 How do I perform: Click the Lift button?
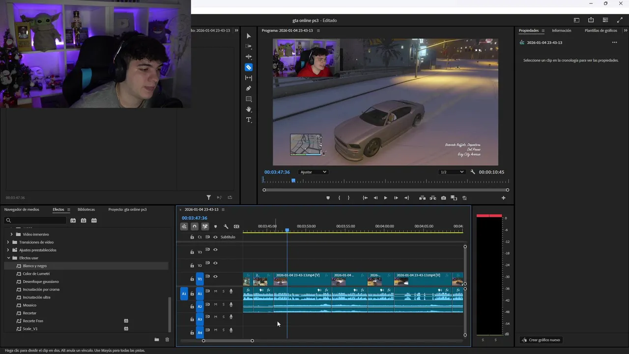pos(422,198)
